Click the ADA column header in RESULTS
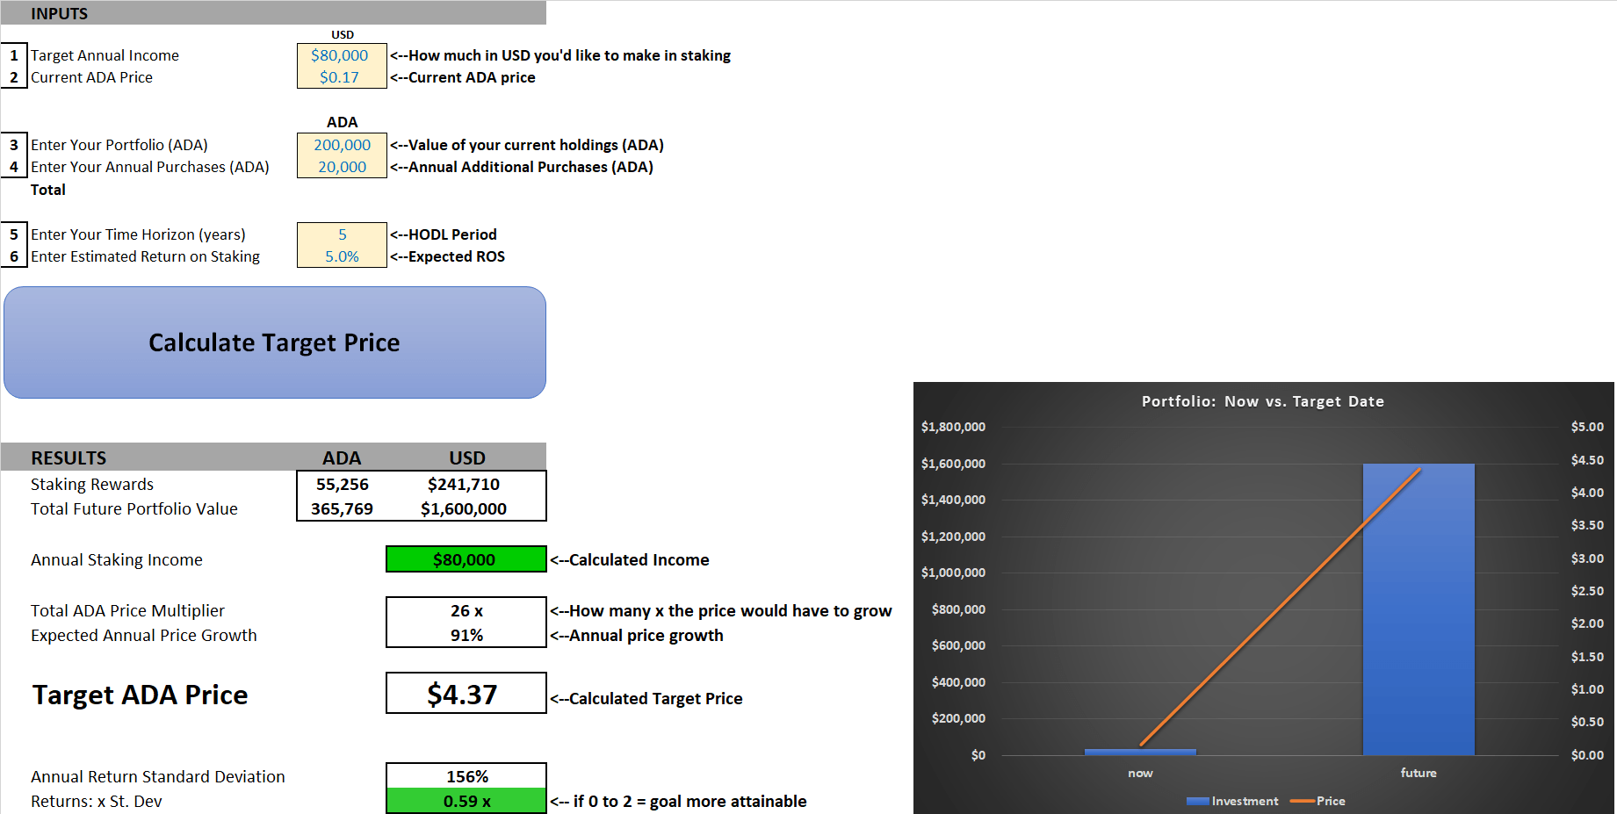Screen dimensions: 1617x814 click(x=342, y=457)
